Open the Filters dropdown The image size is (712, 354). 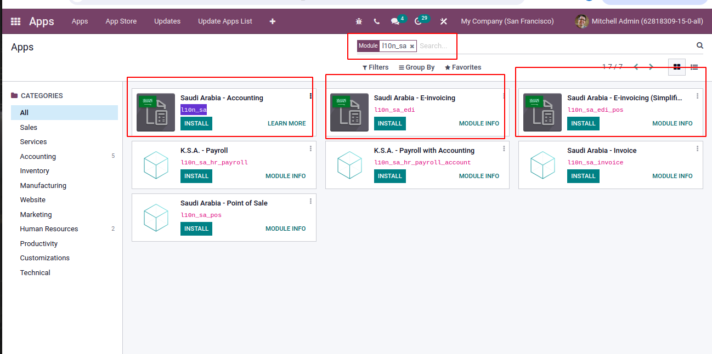(376, 67)
